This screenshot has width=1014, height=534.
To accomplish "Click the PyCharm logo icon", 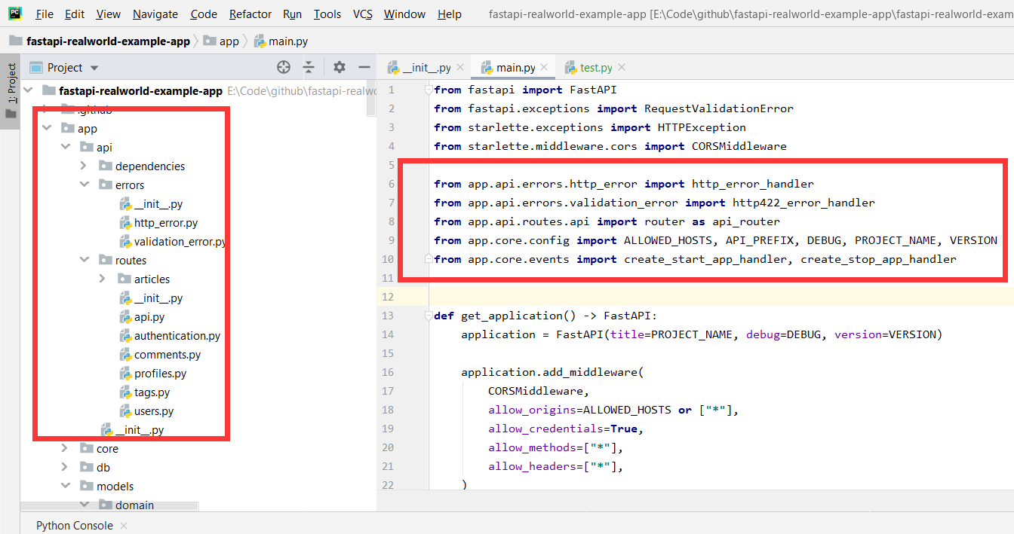I will pyautogui.click(x=16, y=14).
